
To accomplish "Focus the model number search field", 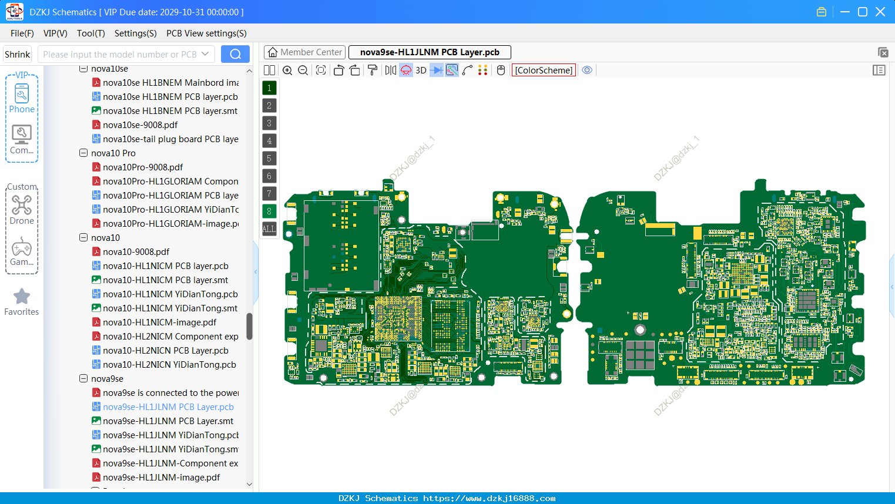I will 119,54.
